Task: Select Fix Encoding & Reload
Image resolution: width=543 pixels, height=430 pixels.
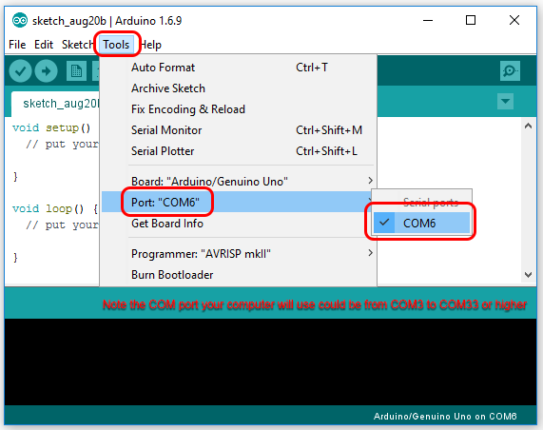Action: pos(239,109)
